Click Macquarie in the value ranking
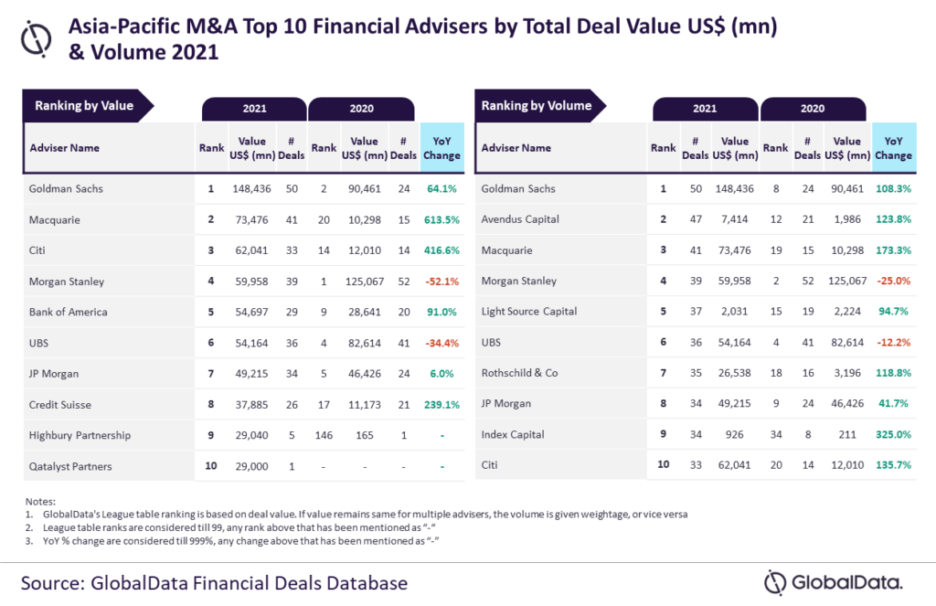 tap(56, 219)
